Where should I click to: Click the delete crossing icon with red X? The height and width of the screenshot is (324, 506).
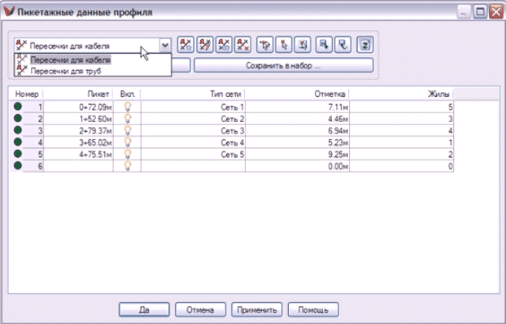(x=242, y=45)
